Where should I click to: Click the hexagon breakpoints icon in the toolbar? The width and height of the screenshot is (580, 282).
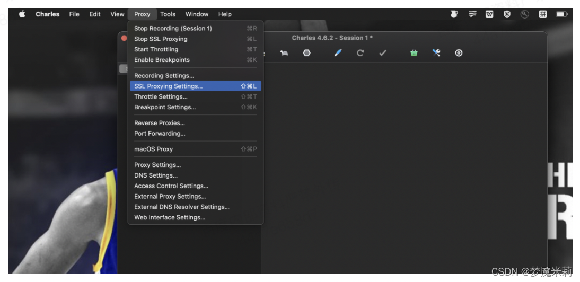[x=306, y=53]
